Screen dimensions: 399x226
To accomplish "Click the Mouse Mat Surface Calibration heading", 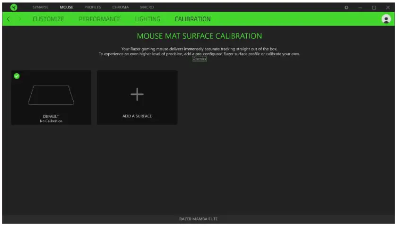I will coord(199,36).
